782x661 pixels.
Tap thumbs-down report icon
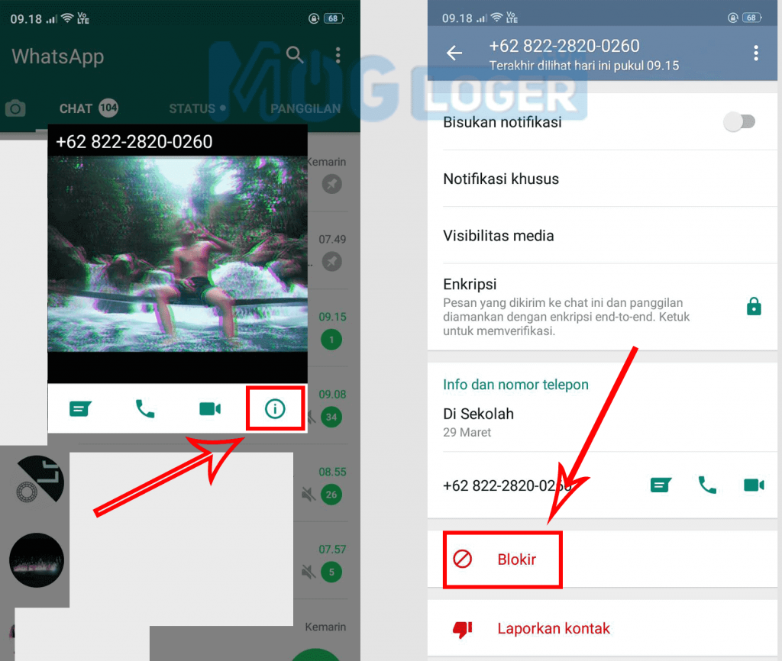pyautogui.click(x=462, y=629)
